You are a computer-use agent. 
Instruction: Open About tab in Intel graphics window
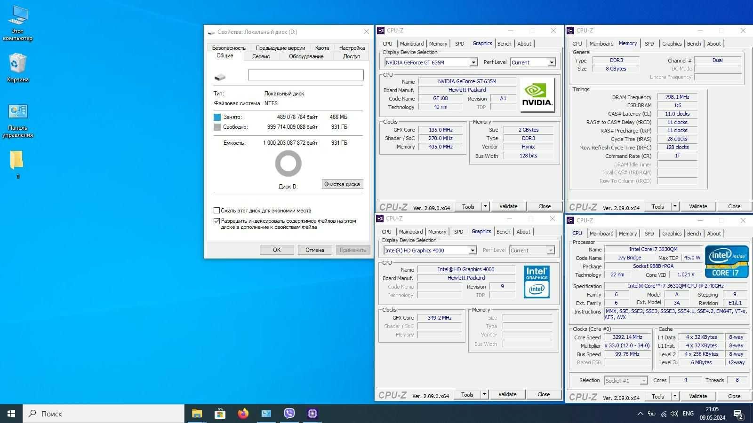coord(523,232)
